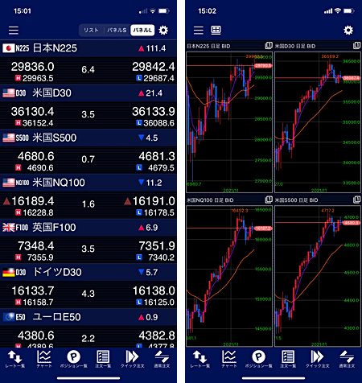Tap the 米国D30 bid price 36130.4
Screen dimensions: 362x383
click(x=32, y=112)
